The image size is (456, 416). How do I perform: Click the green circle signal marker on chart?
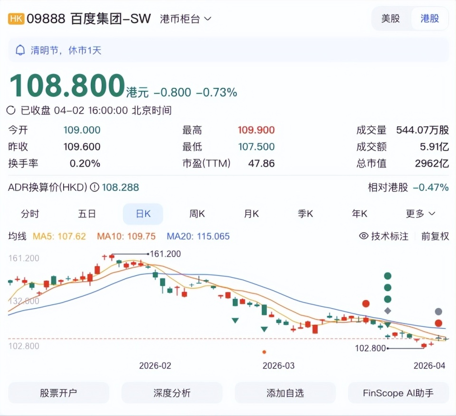[x=388, y=275]
